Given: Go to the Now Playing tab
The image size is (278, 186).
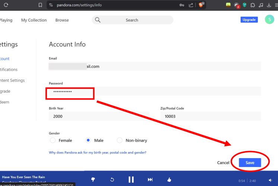Looking at the screenshot, I should [x=6, y=20].
